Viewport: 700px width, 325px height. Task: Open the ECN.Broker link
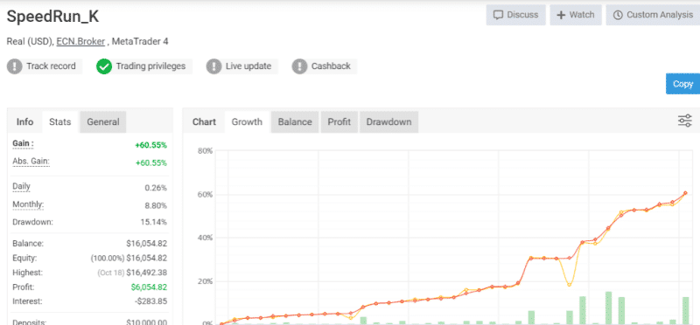pyautogui.click(x=80, y=41)
